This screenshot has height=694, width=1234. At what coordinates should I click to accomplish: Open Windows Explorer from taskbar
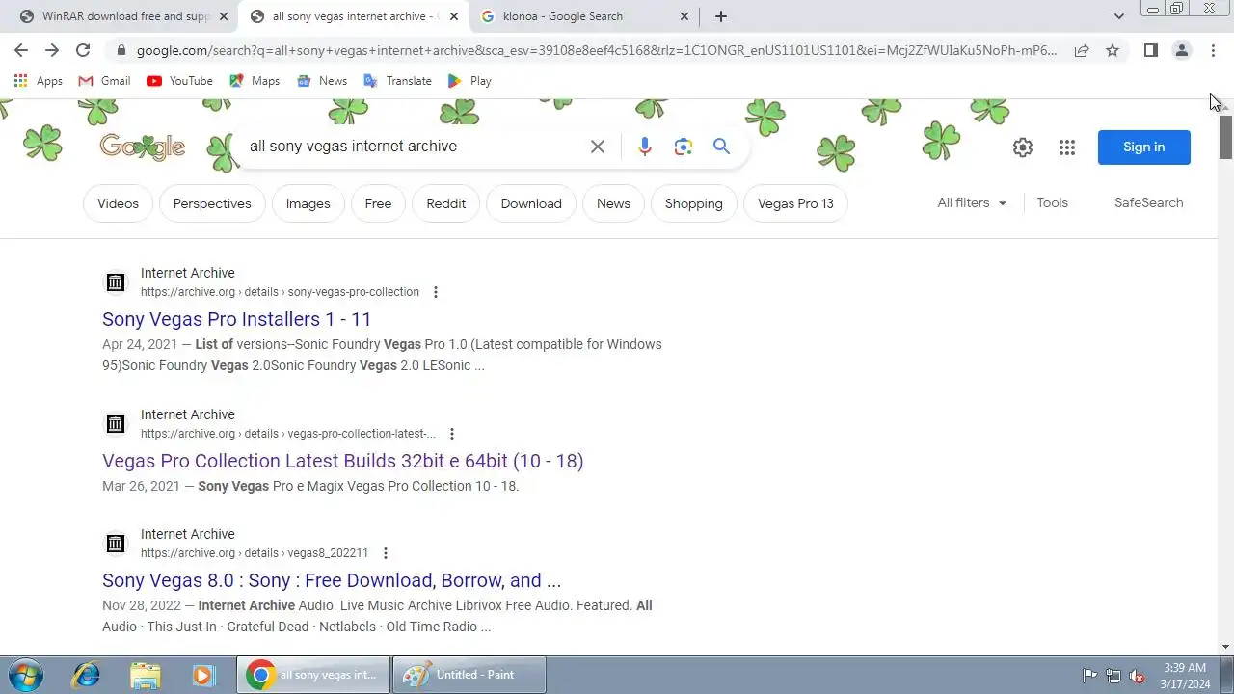tap(146, 675)
